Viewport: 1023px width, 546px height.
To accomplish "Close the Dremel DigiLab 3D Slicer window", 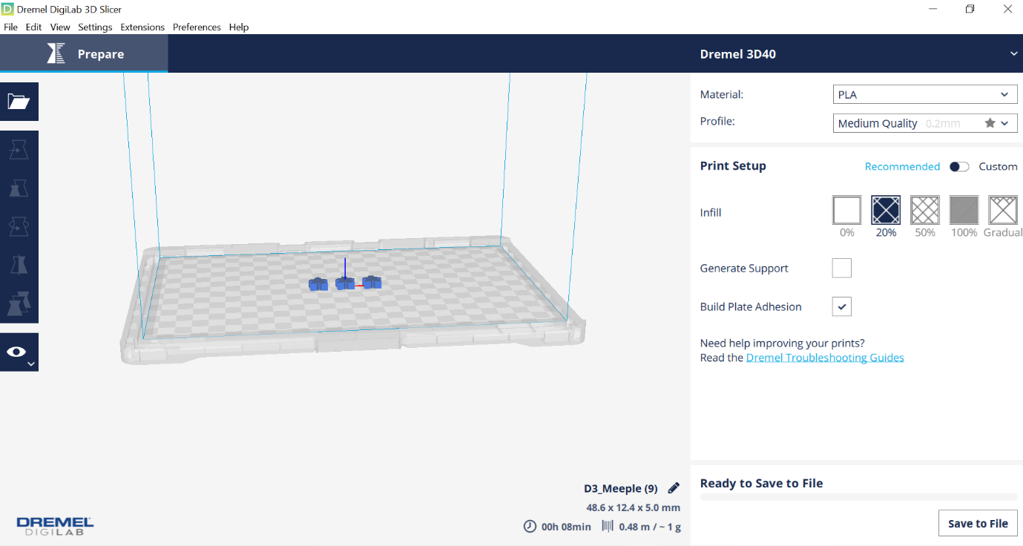I will (x=1007, y=9).
